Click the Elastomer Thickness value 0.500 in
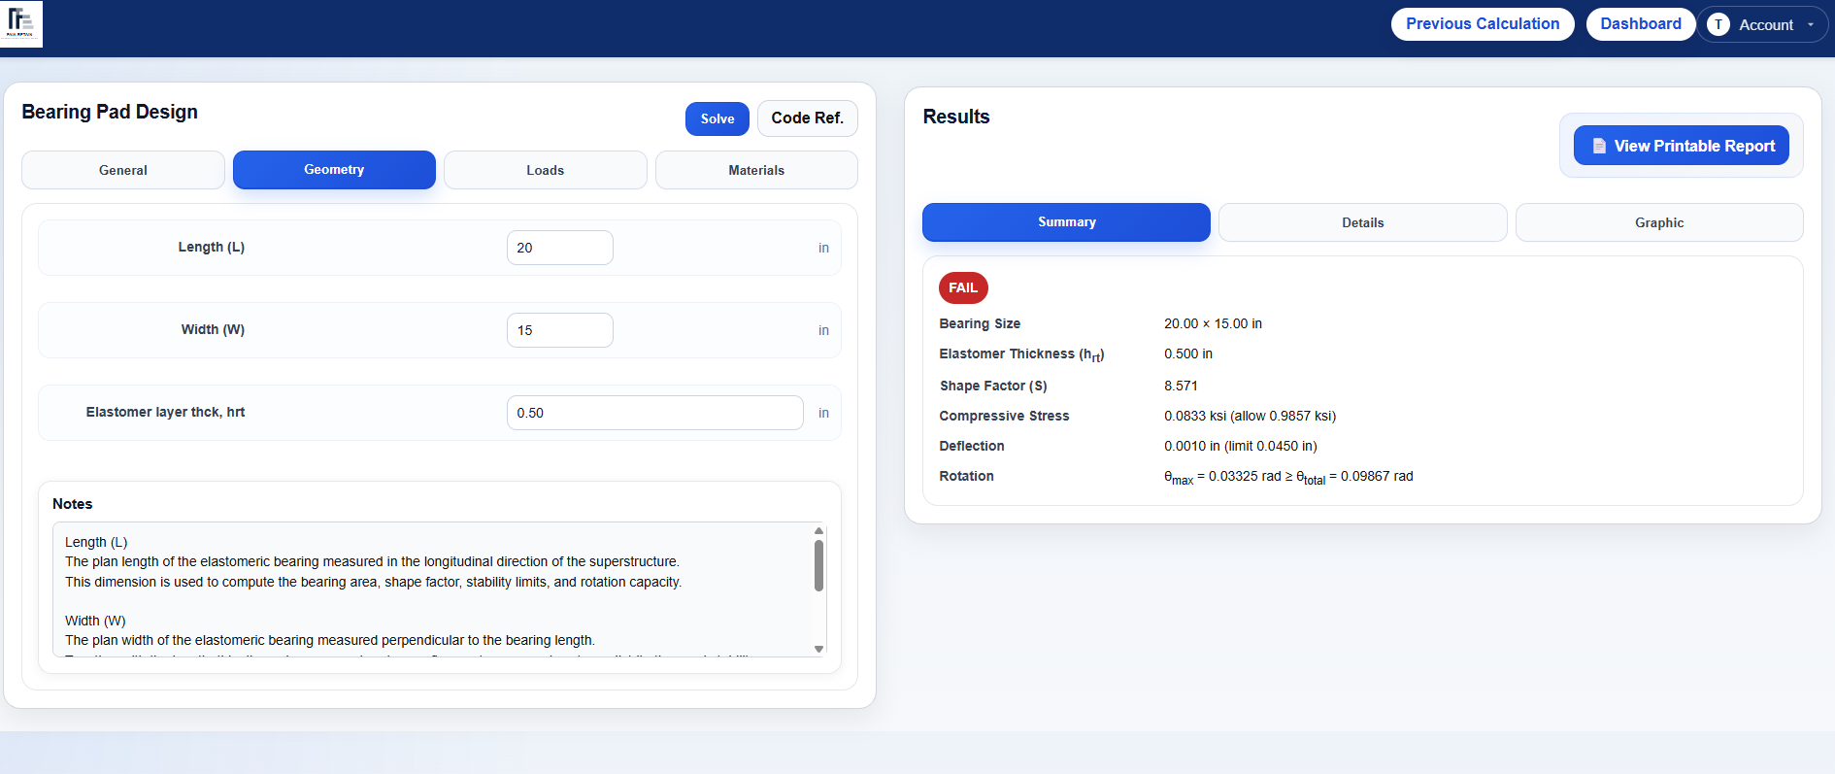 [x=1188, y=353]
